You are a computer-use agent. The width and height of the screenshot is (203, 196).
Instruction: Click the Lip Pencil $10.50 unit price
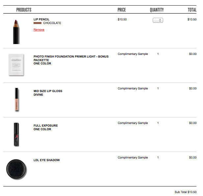click(x=122, y=19)
